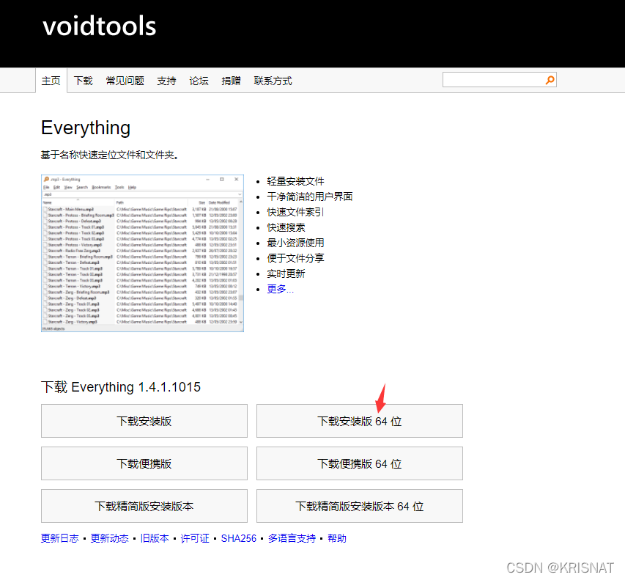Screen dimensions: 625x580
Task: Open the 主页 navigation tab
Action: pos(51,81)
